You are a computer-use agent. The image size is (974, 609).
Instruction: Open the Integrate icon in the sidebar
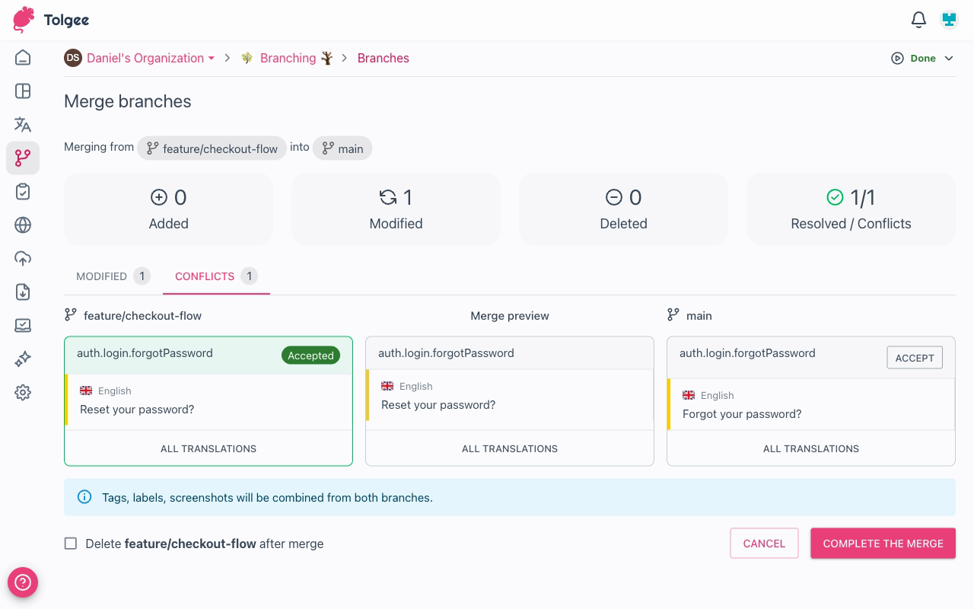(22, 325)
